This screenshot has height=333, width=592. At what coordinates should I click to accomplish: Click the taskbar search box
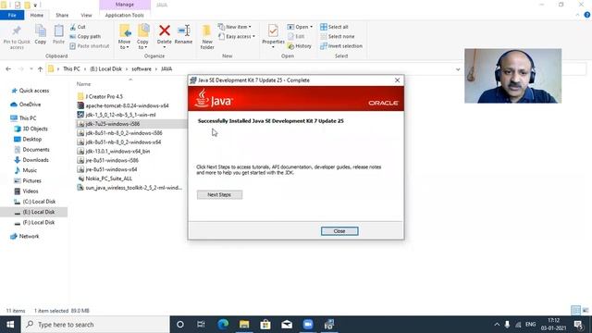pos(95,325)
